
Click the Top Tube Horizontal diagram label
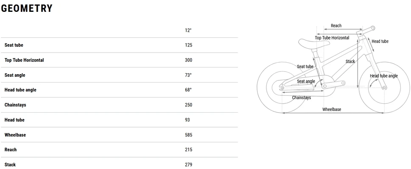332,38
